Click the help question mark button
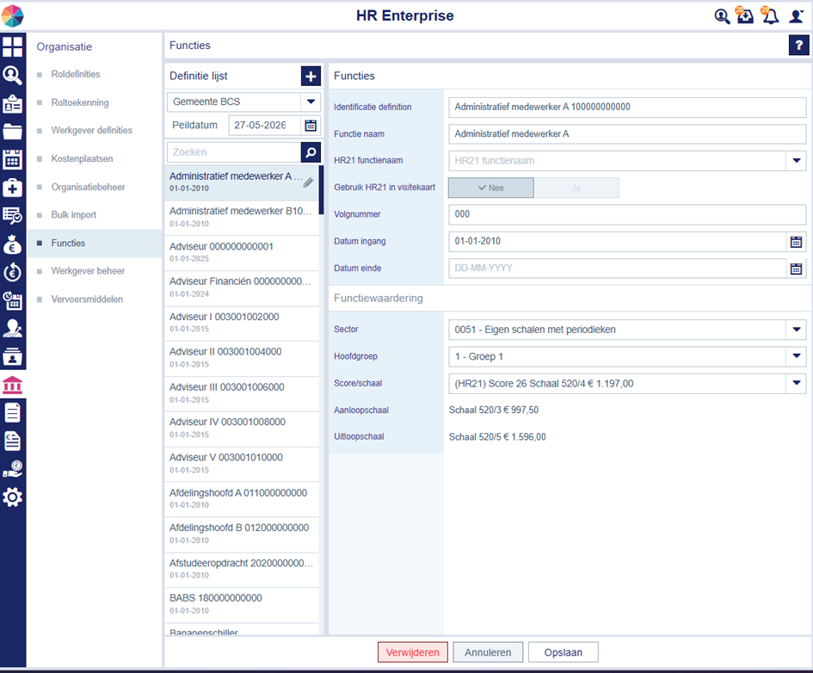The height and width of the screenshot is (673, 813). pyautogui.click(x=798, y=45)
